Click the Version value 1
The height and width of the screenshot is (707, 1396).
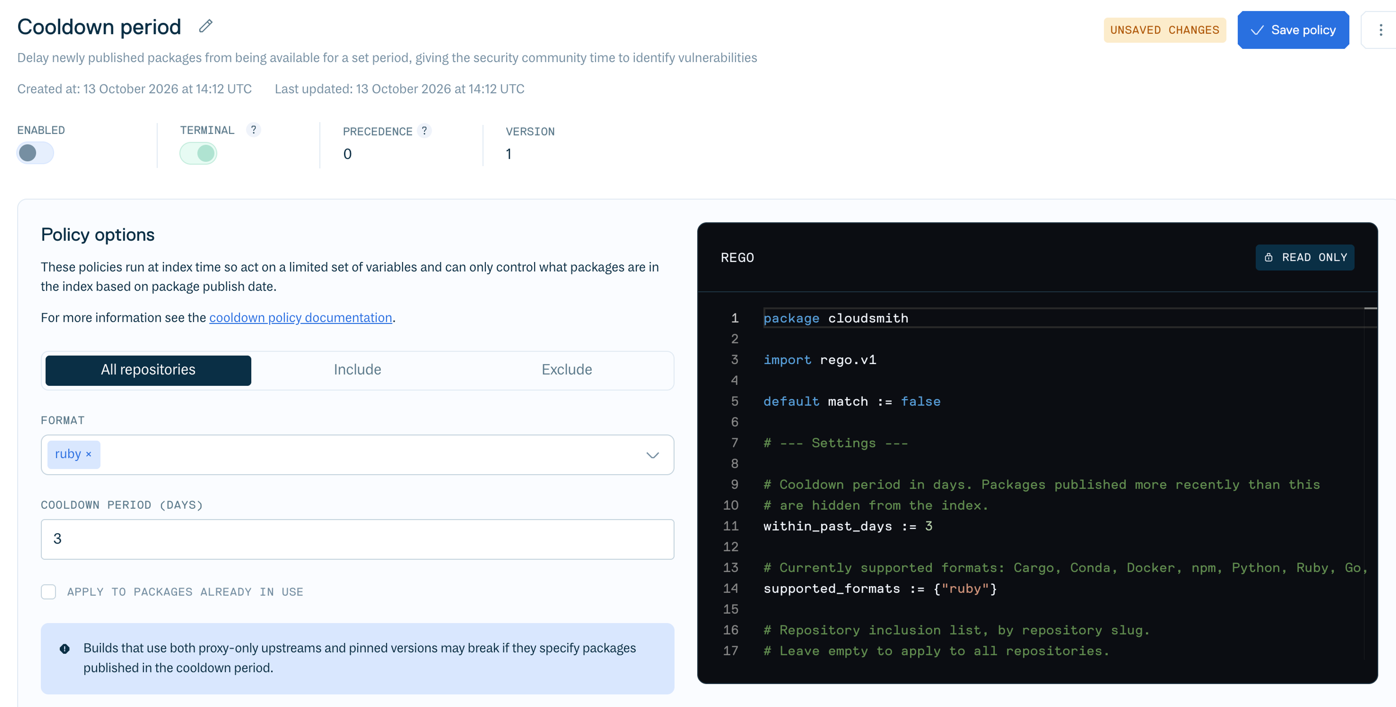pyautogui.click(x=508, y=154)
